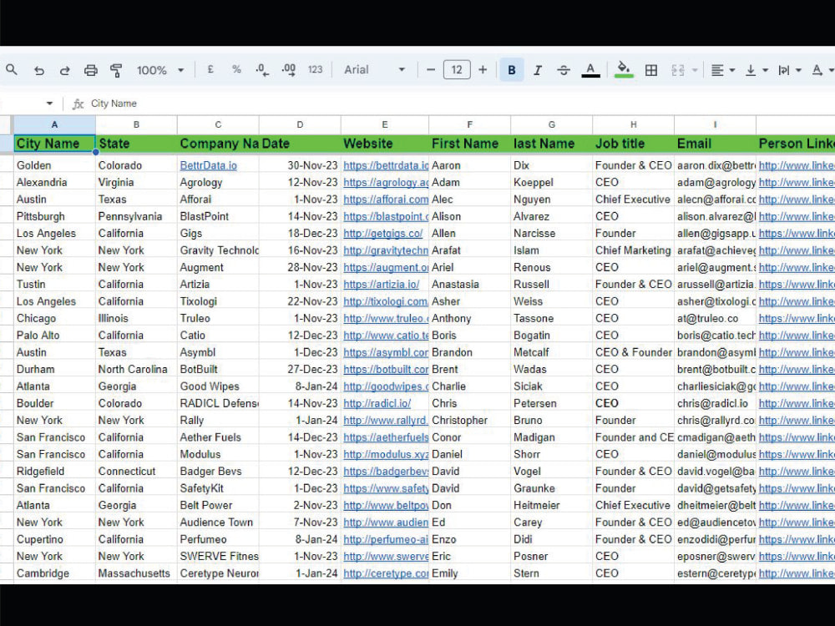Open the borders menu
Screen dimensions: 835x626
tap(650, 70)
